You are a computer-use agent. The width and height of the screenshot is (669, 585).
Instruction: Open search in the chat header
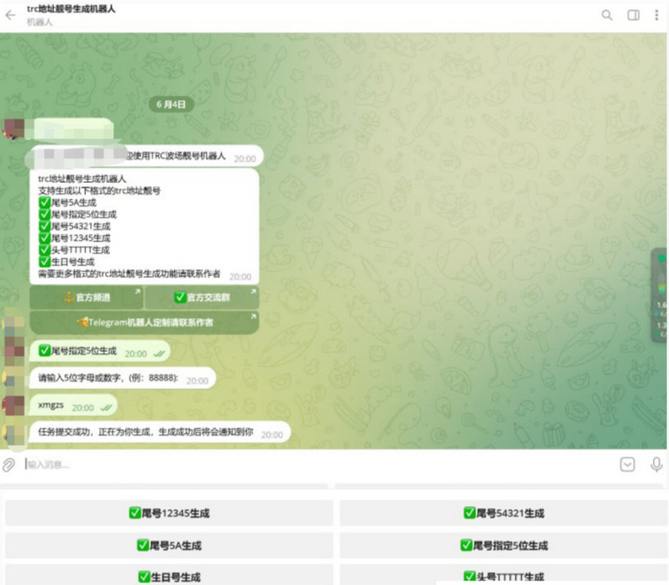coord(607,15)
